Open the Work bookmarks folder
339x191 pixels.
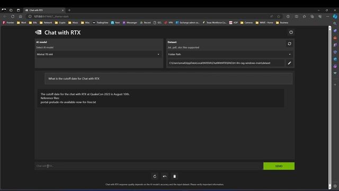(21, 22)
